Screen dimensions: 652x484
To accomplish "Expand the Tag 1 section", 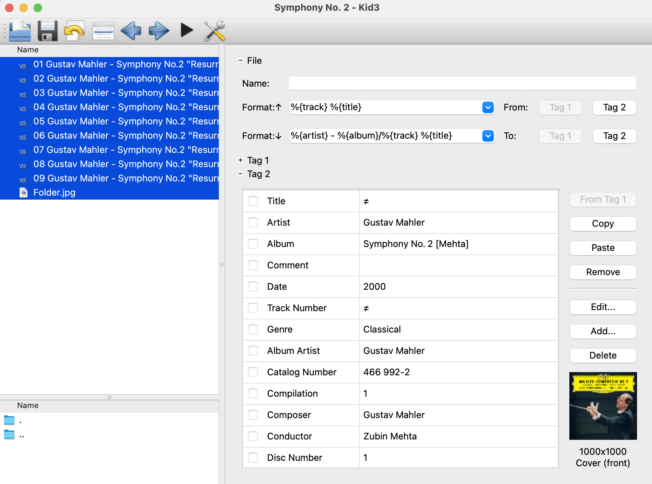I will [240, 160].
